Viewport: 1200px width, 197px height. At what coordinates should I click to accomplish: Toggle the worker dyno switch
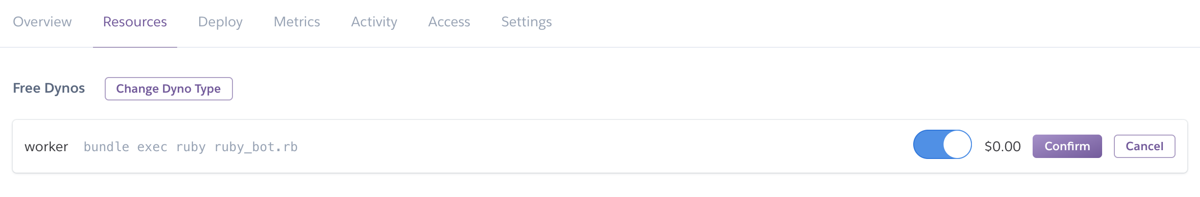click(x=942, y=144)
